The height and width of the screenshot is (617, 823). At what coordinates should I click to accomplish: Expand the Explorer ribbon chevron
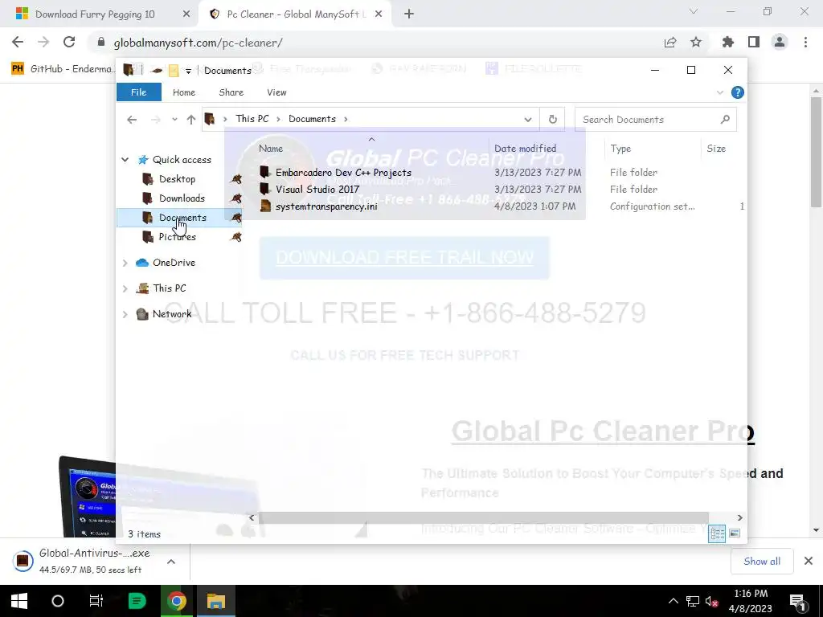[720, 92]
